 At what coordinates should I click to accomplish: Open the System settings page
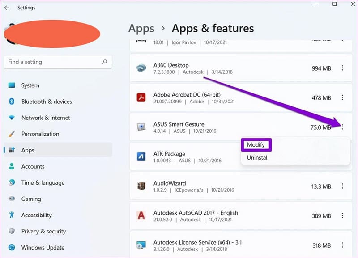(x=58, y=85)
